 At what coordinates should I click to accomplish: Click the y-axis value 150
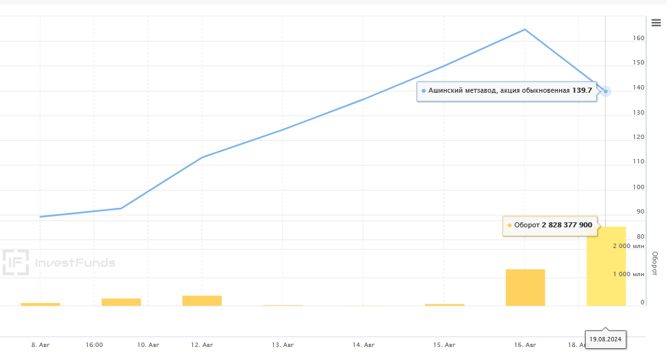coord(639,63)
